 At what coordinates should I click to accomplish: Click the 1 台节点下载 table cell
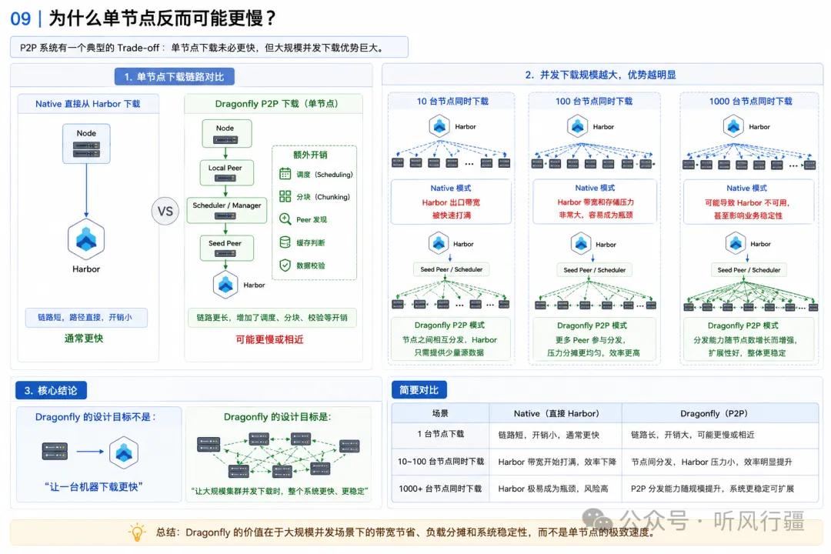[440, 434]
